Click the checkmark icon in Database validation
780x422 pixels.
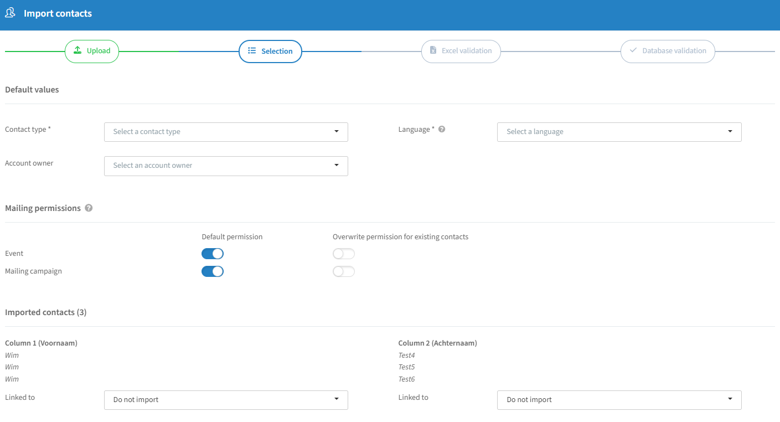633,50
